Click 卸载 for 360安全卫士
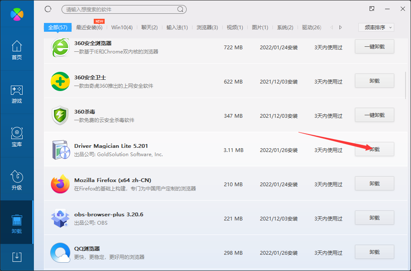This screenshot has width=411, height=271. [x=375, y=81]
